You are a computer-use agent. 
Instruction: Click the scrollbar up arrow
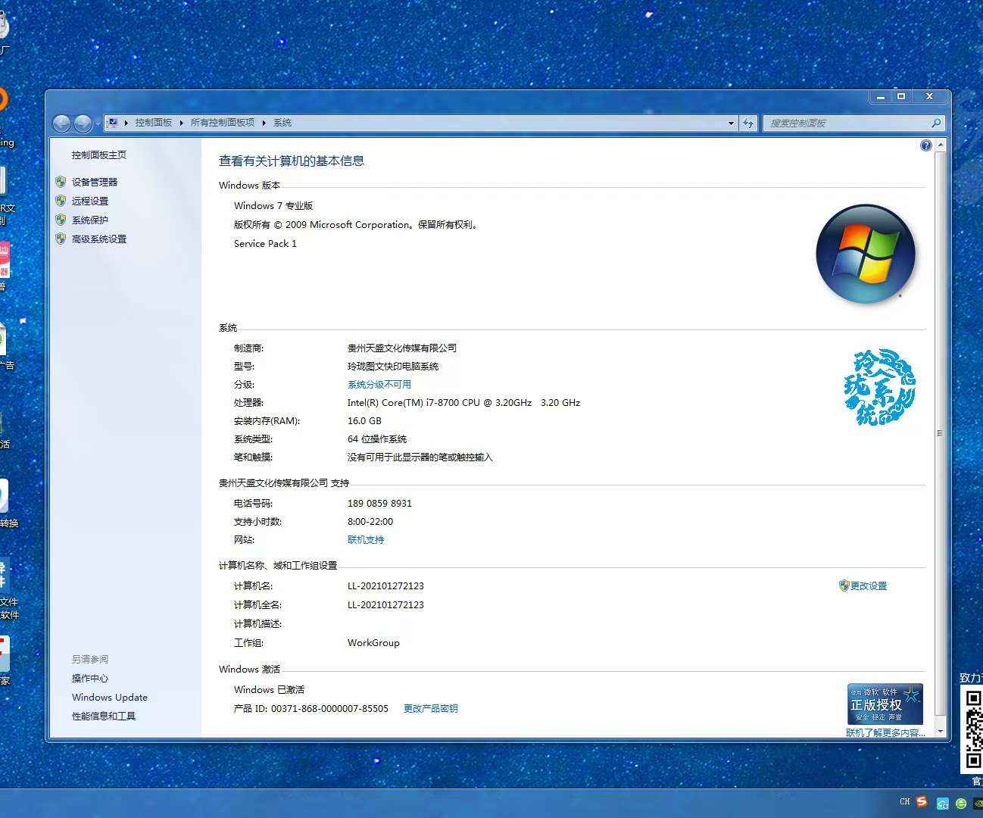coord(941,144)
